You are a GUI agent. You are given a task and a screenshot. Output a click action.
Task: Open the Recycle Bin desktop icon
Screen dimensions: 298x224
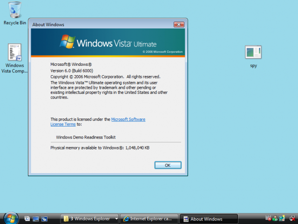15,13
